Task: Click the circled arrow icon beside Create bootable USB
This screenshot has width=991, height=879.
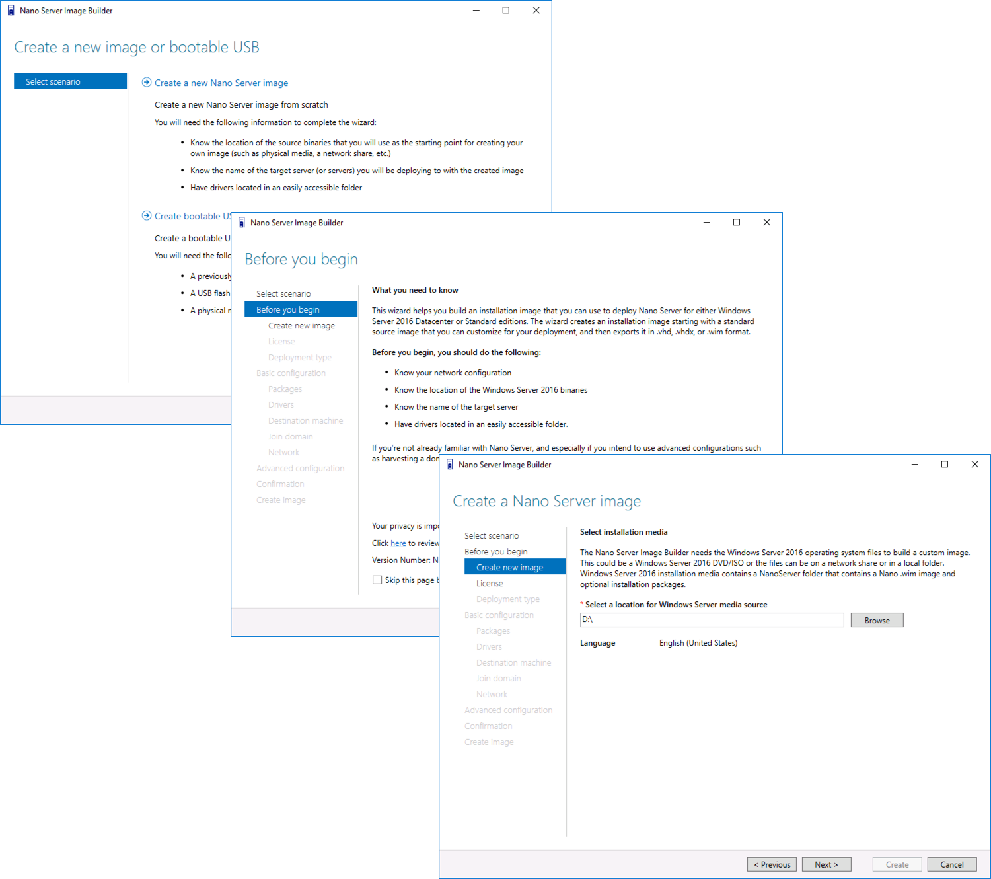Action: 147,216
